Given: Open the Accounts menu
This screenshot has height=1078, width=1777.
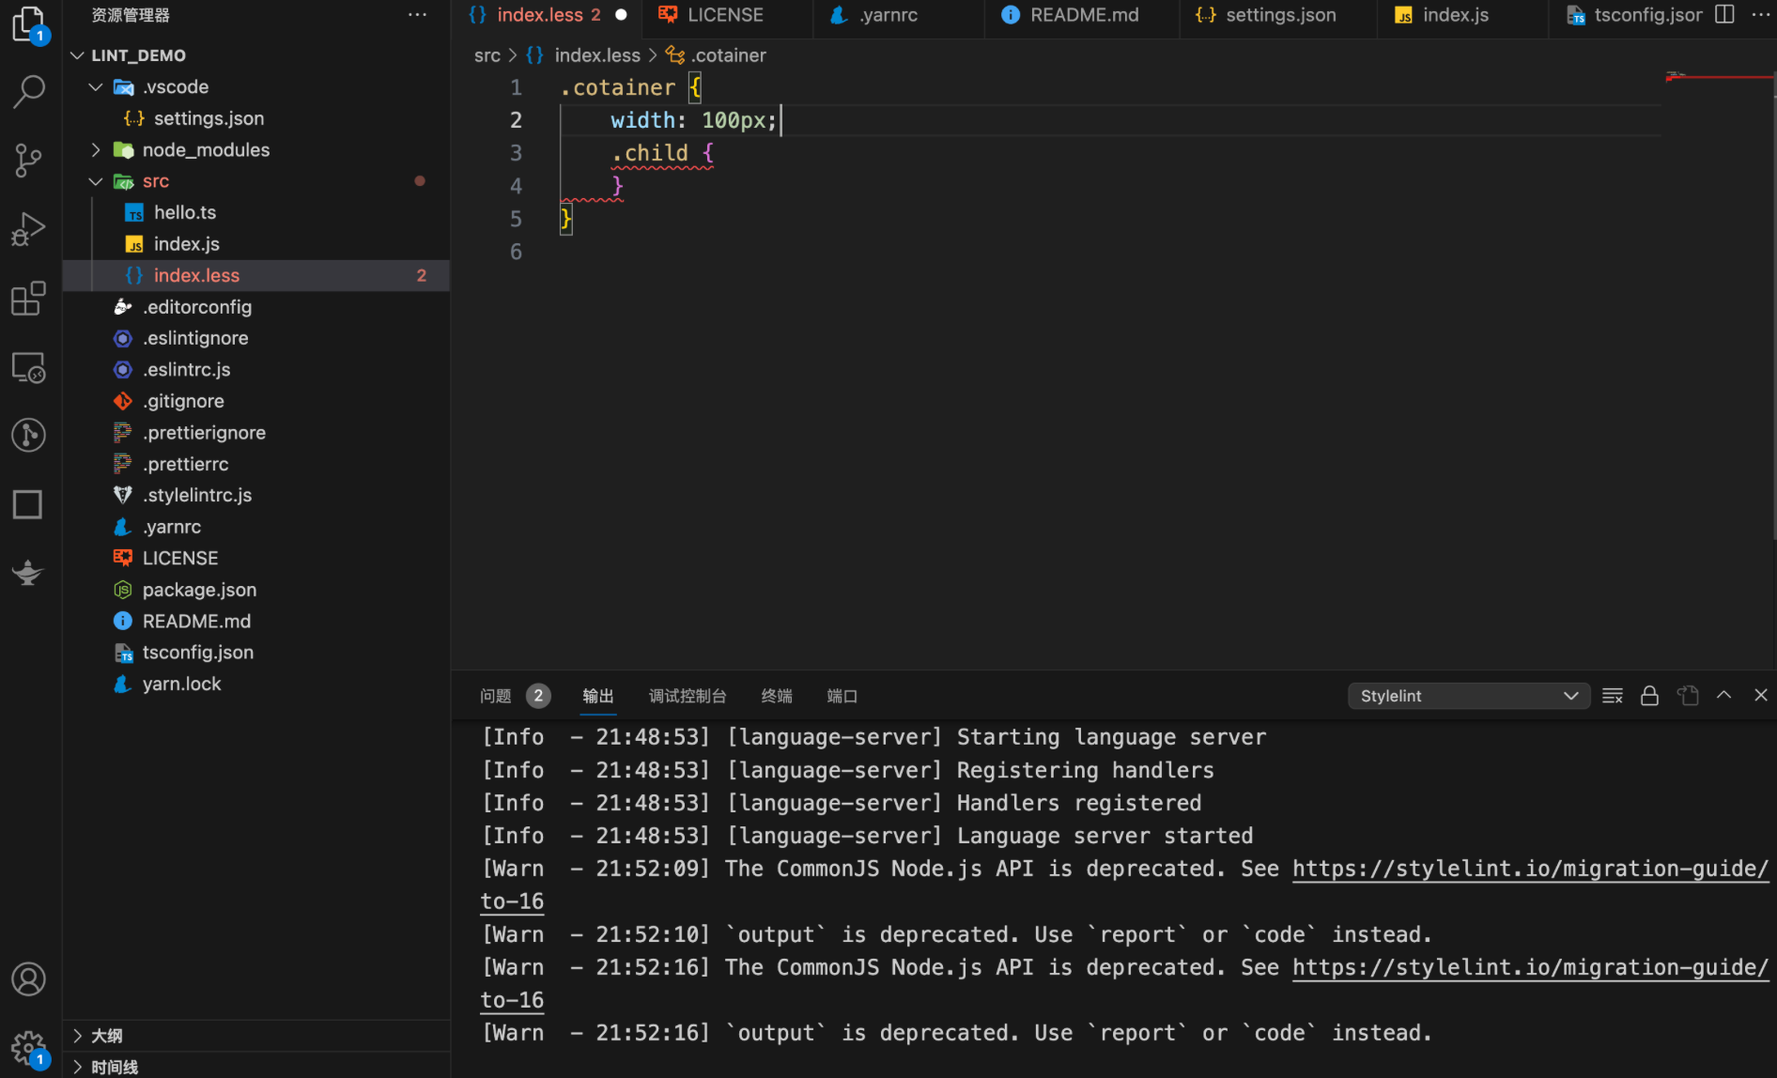Looking at the screenshot, I should pos(28,979).
